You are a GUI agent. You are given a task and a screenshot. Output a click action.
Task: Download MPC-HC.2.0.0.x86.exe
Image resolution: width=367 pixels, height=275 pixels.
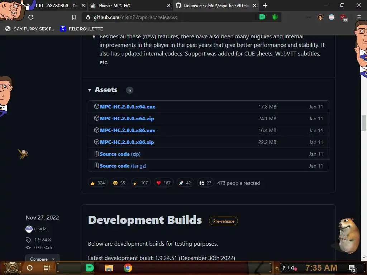(x=128, y=130)
